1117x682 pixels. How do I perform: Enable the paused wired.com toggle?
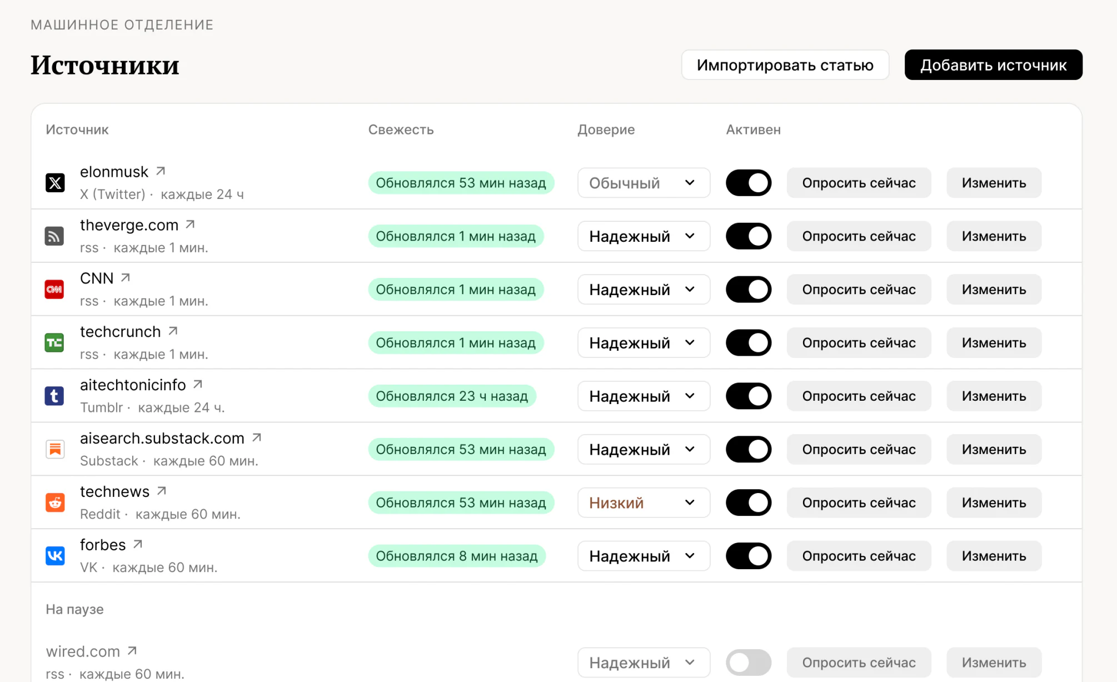click(748, 663)
